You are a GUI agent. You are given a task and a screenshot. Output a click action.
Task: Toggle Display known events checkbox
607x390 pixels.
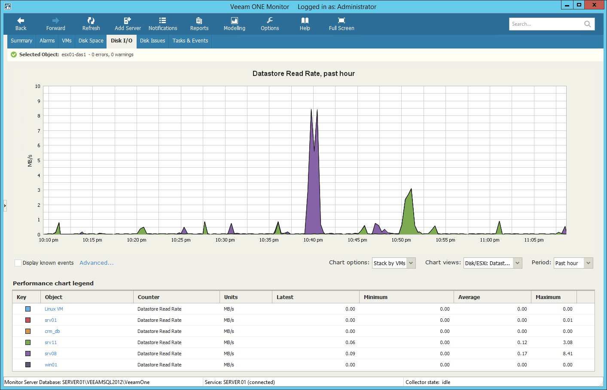[18, 263]
